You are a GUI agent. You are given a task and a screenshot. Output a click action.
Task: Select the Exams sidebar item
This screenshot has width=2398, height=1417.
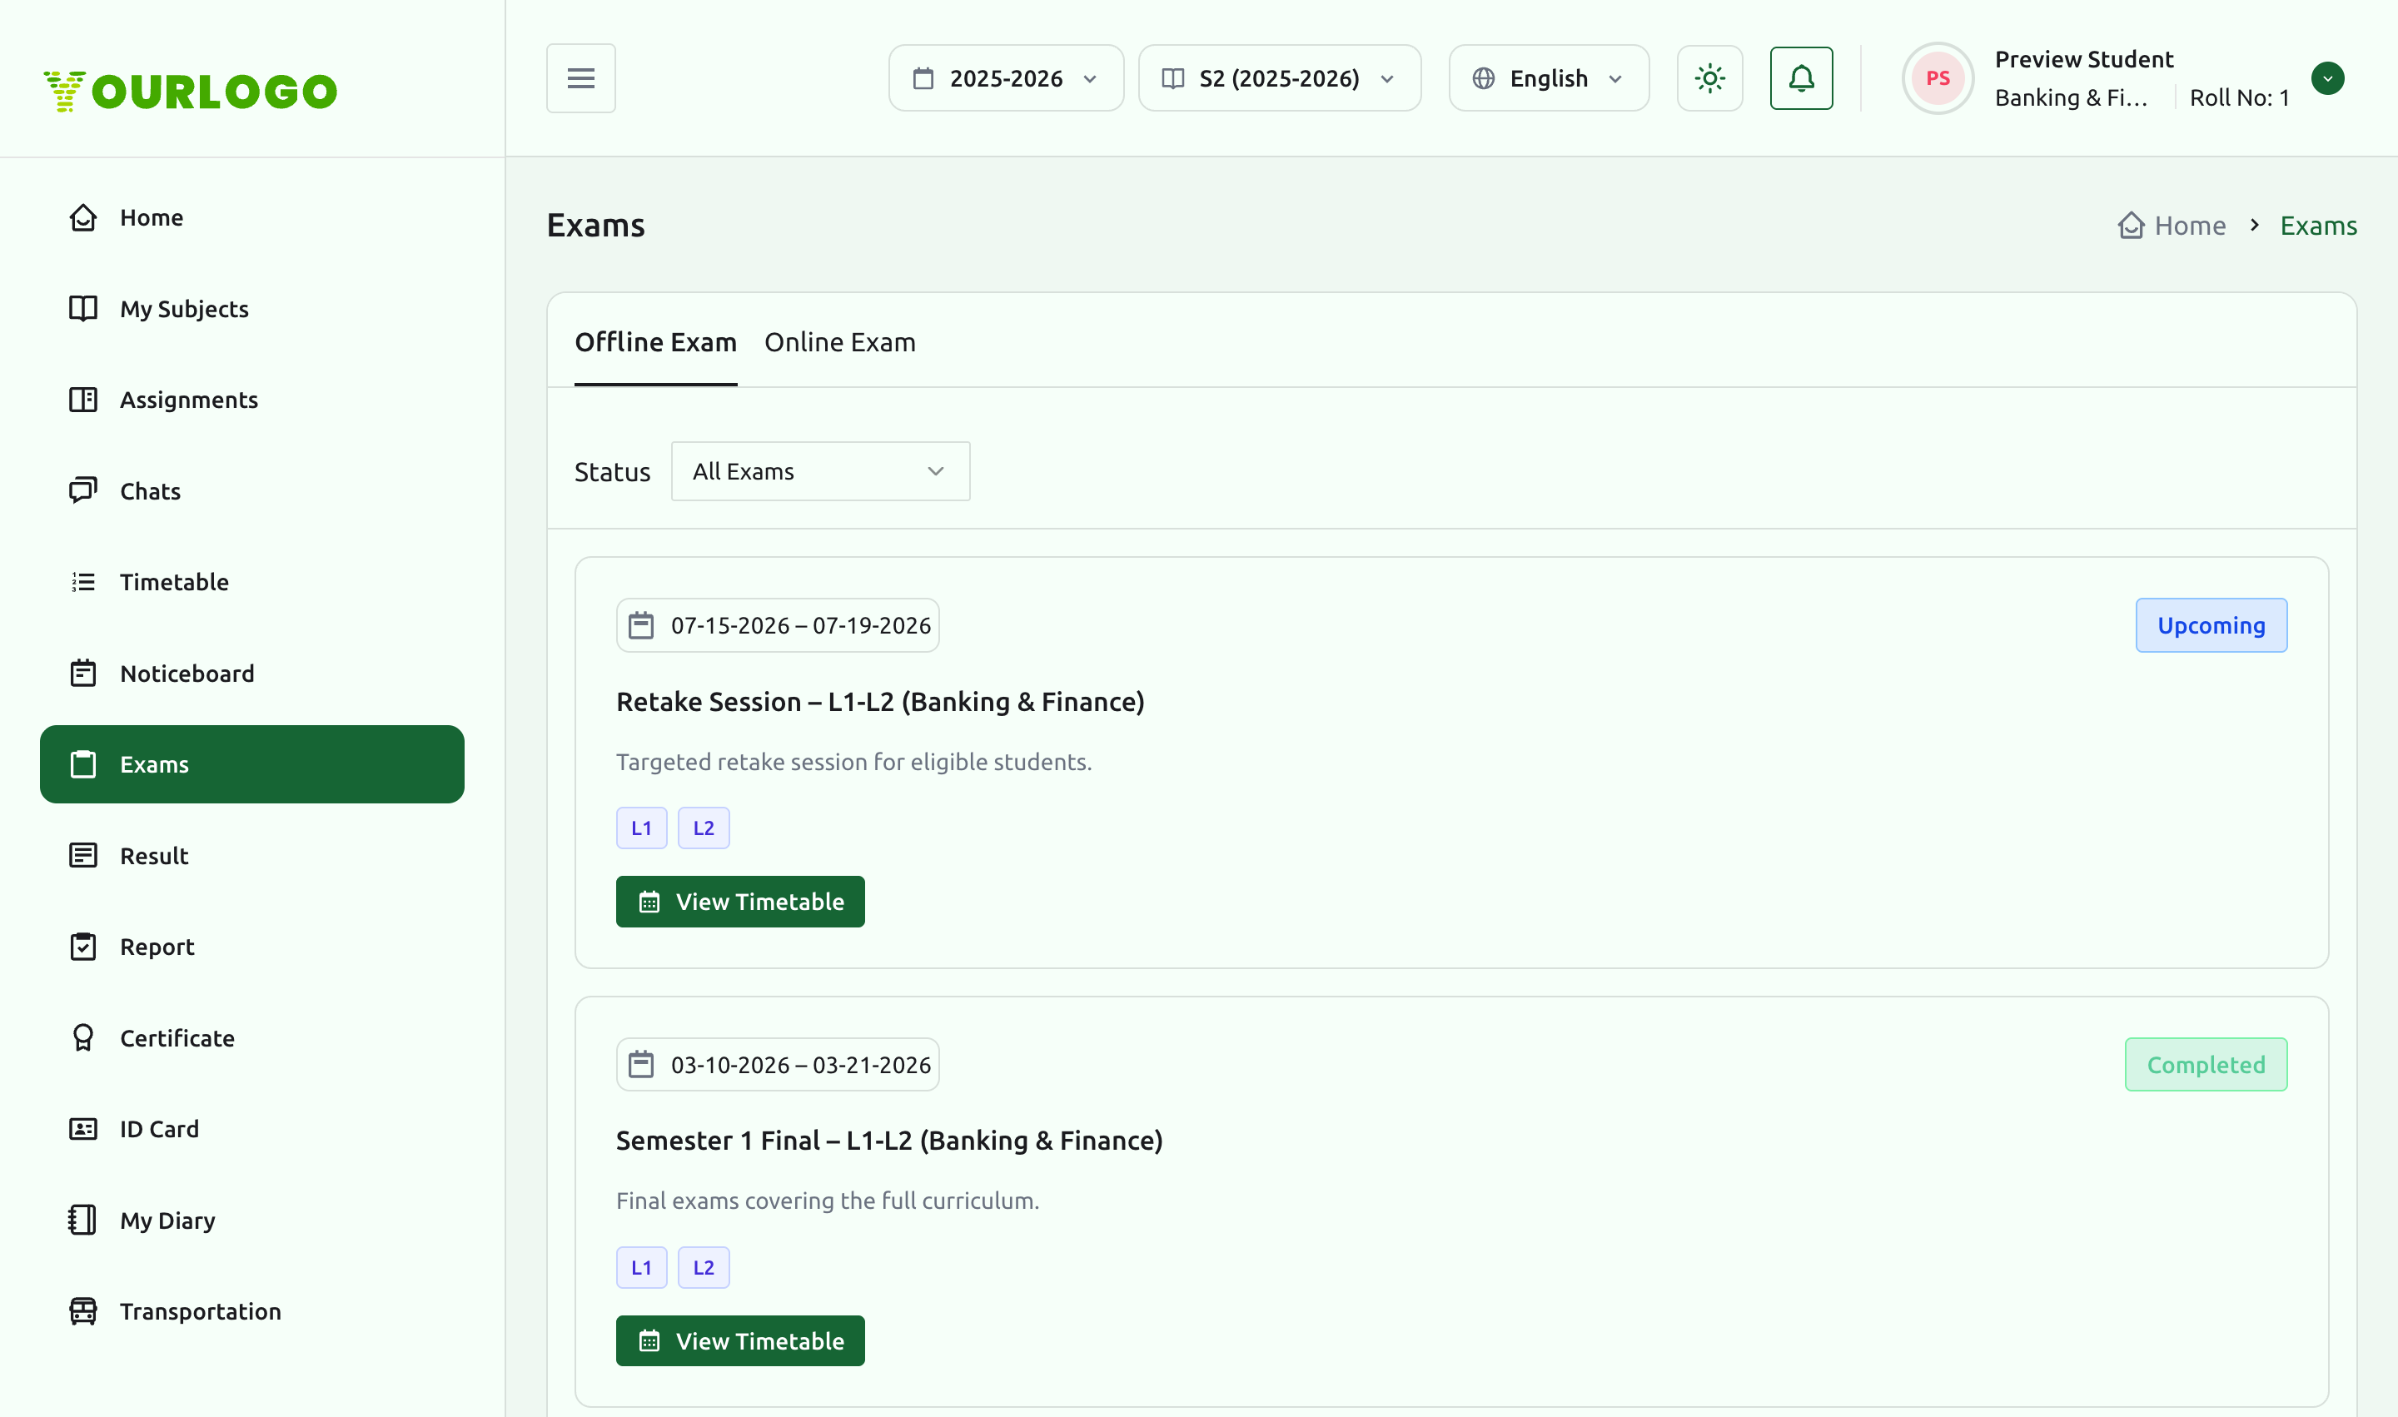252,764
